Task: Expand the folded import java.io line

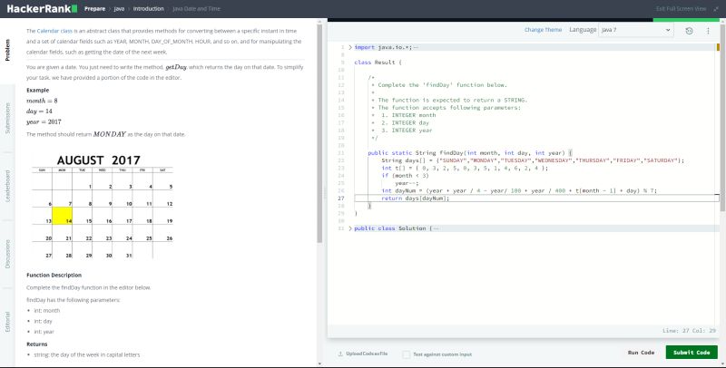Action: tap(350, 45)
